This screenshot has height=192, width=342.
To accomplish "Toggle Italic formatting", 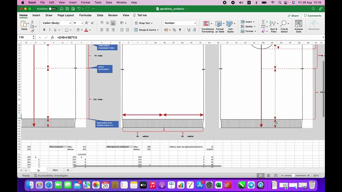I will (50, 30).
